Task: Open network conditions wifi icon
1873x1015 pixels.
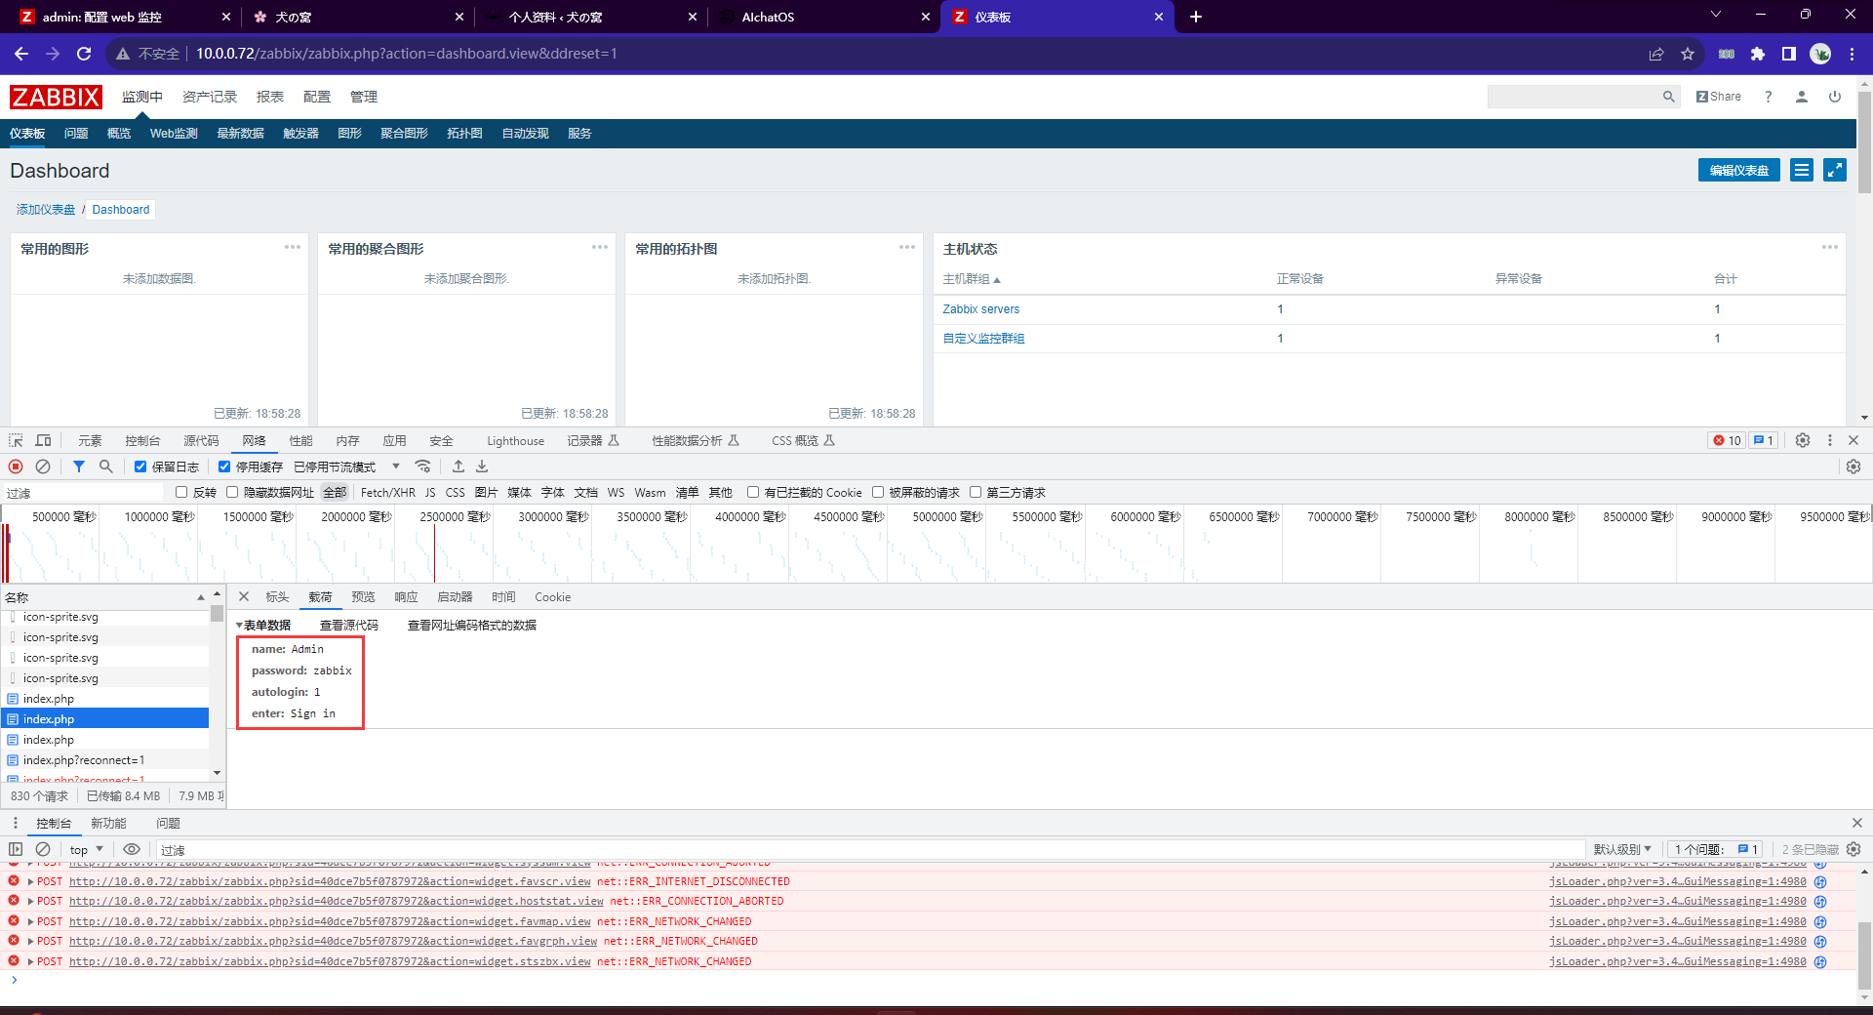Action: point(422,467)
